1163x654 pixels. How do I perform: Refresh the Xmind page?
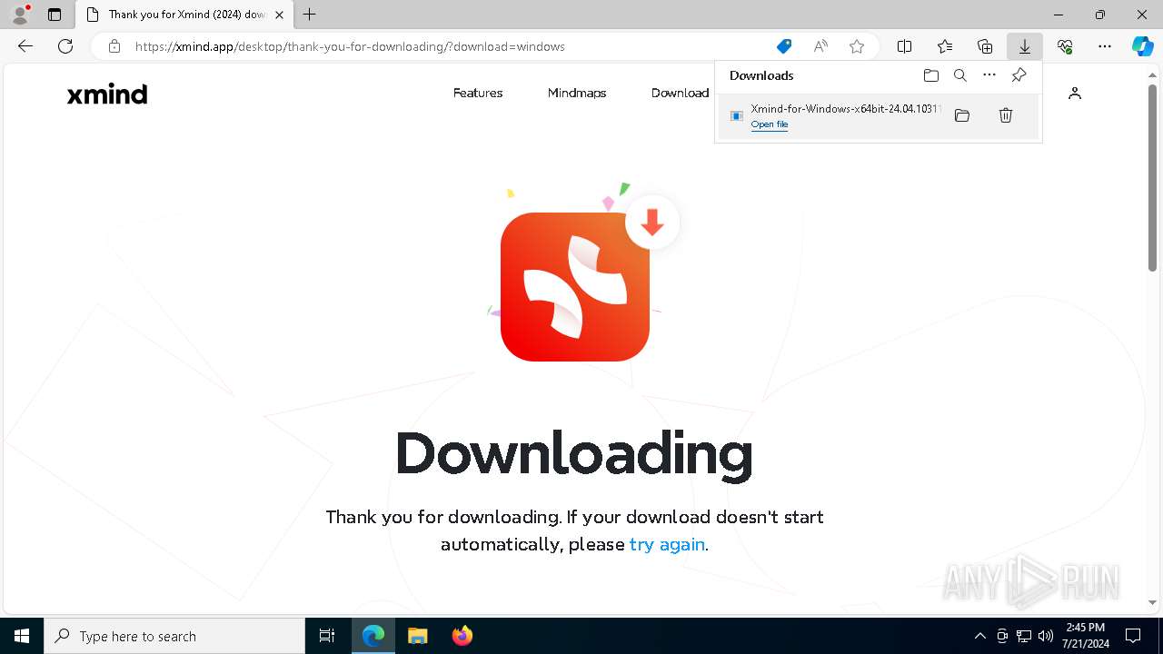[65, 46]
